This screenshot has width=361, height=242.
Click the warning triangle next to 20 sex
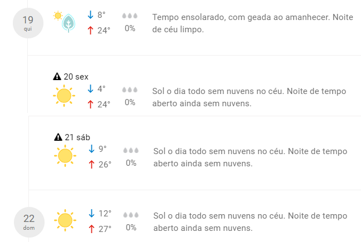point(57,77)
